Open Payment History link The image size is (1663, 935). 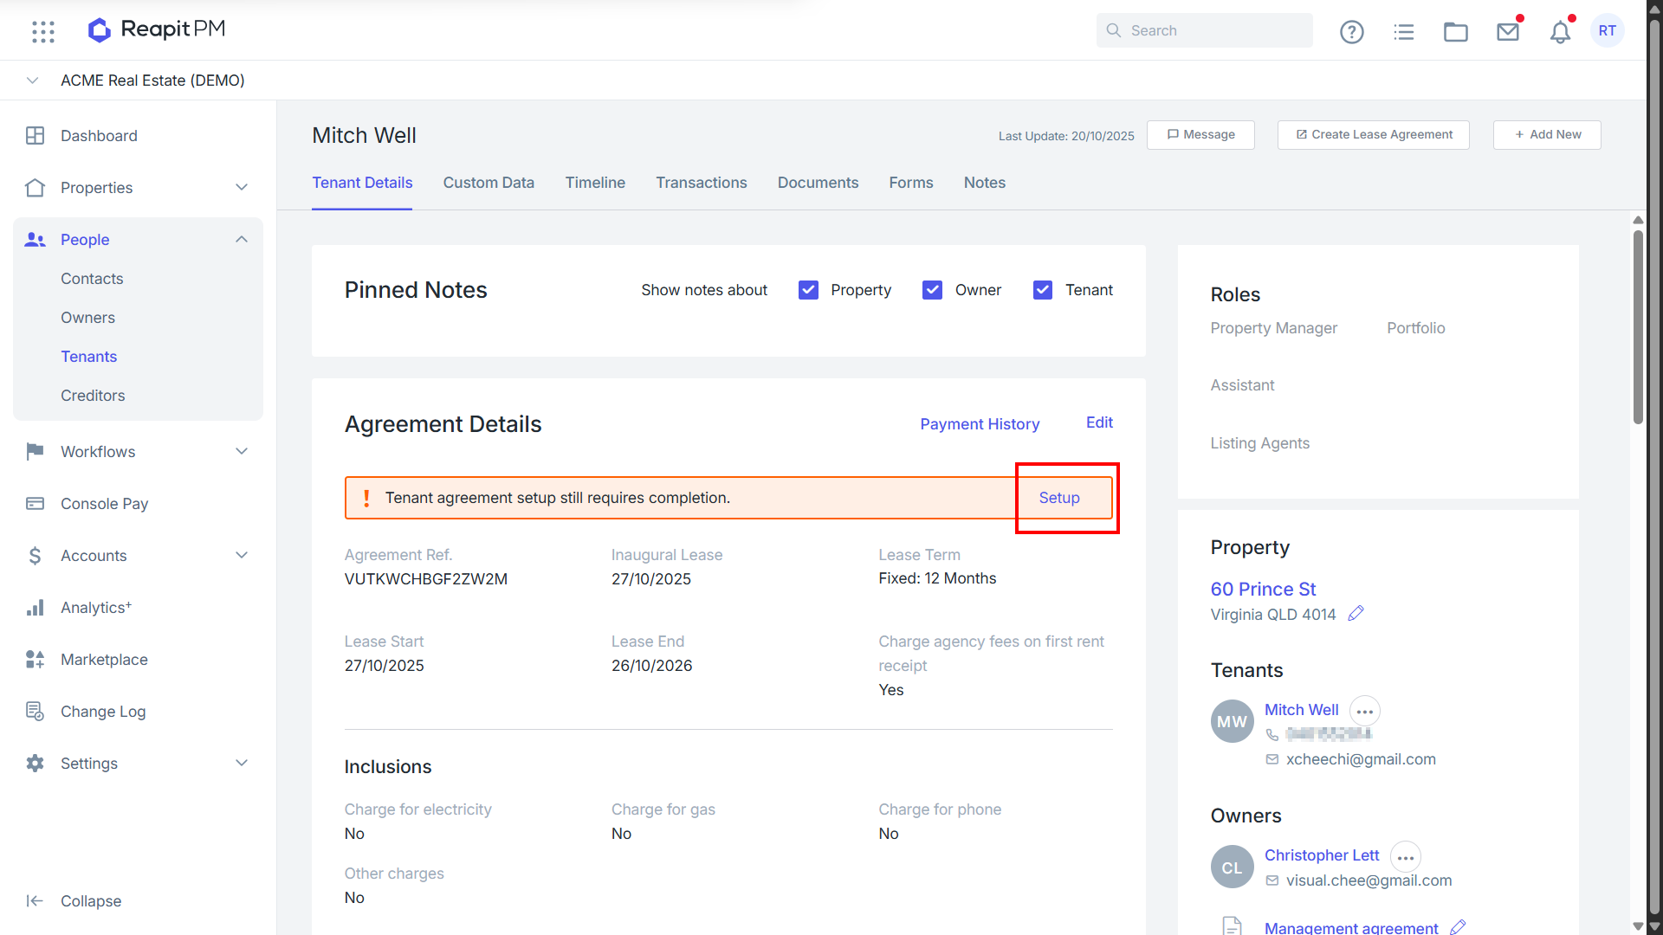pyautogui.click(x=980, y=424)
